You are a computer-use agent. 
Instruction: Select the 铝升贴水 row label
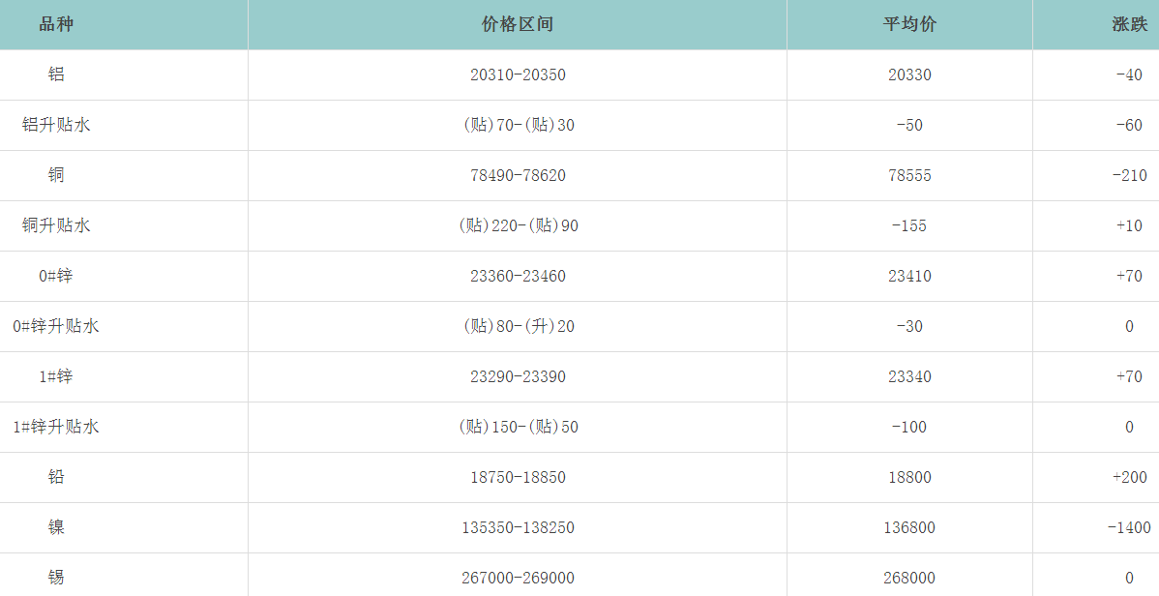[56, 125]
